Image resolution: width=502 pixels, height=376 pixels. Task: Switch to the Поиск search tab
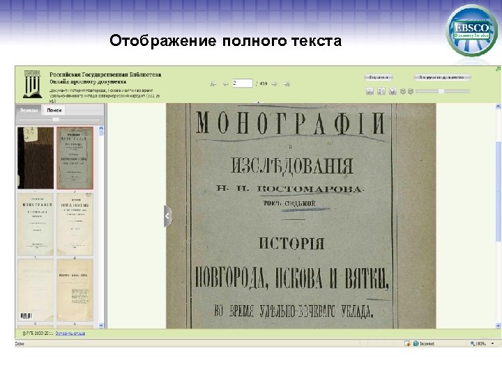pyautogui.click(x=54, y=110)
